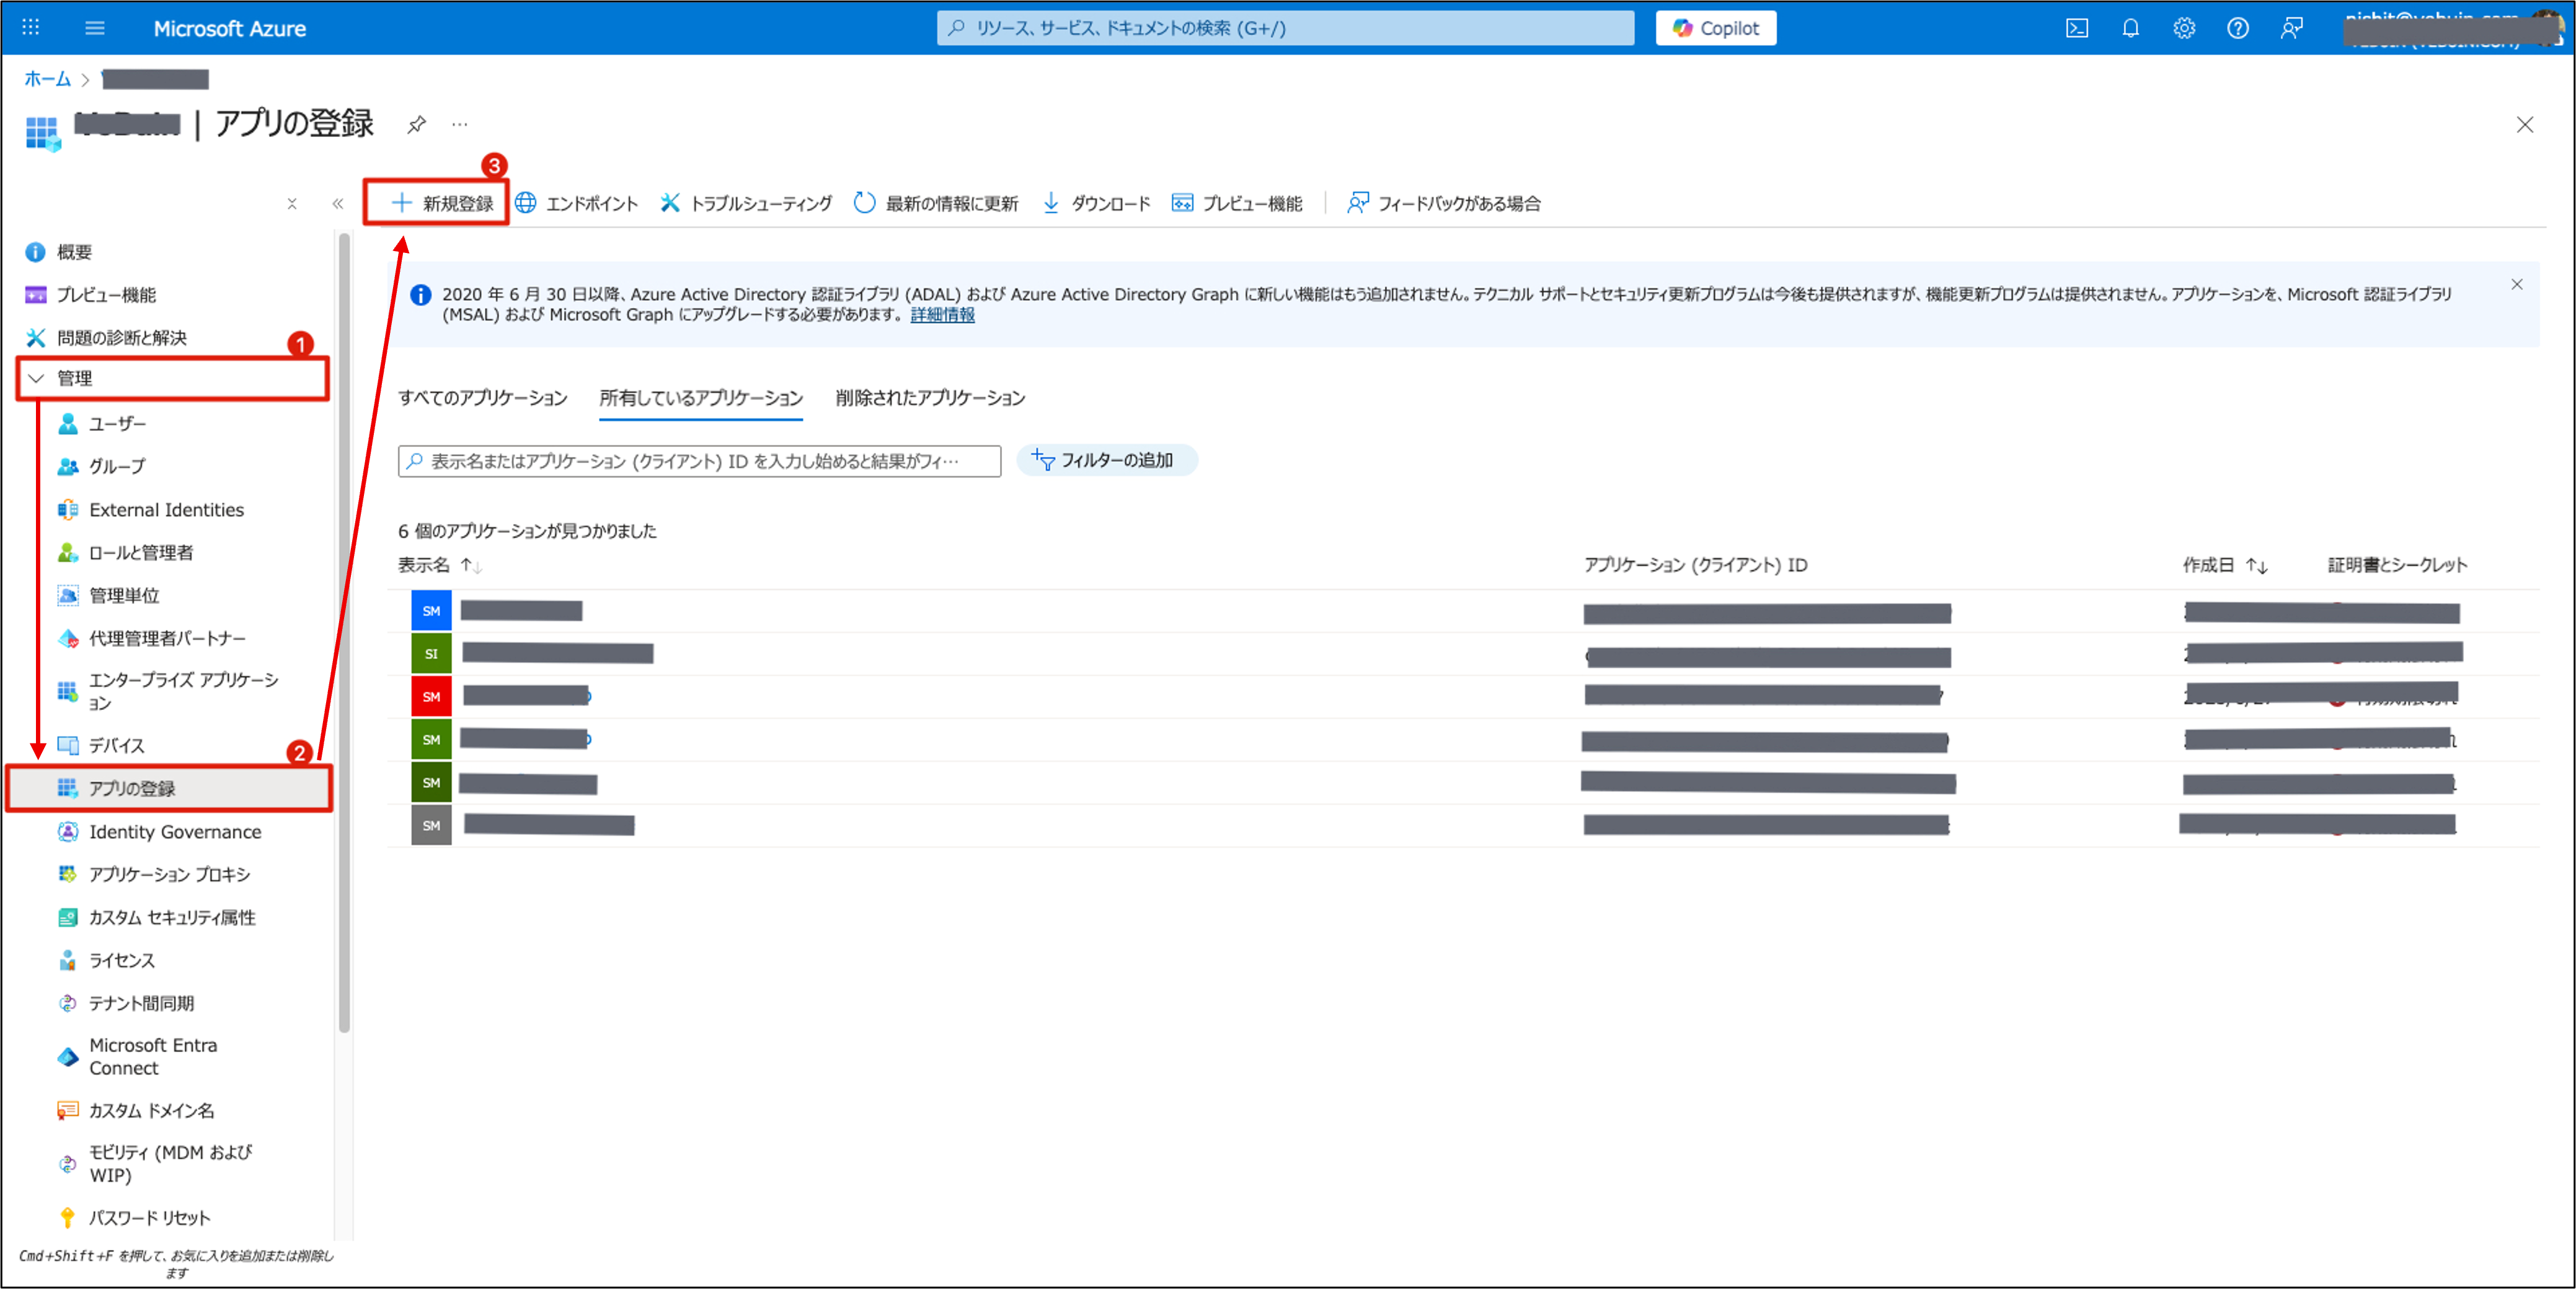Viewport: 2576px width, 1289px height.
Task: Click フィードバックがある場合
Action: click(x=1444, y=203)
